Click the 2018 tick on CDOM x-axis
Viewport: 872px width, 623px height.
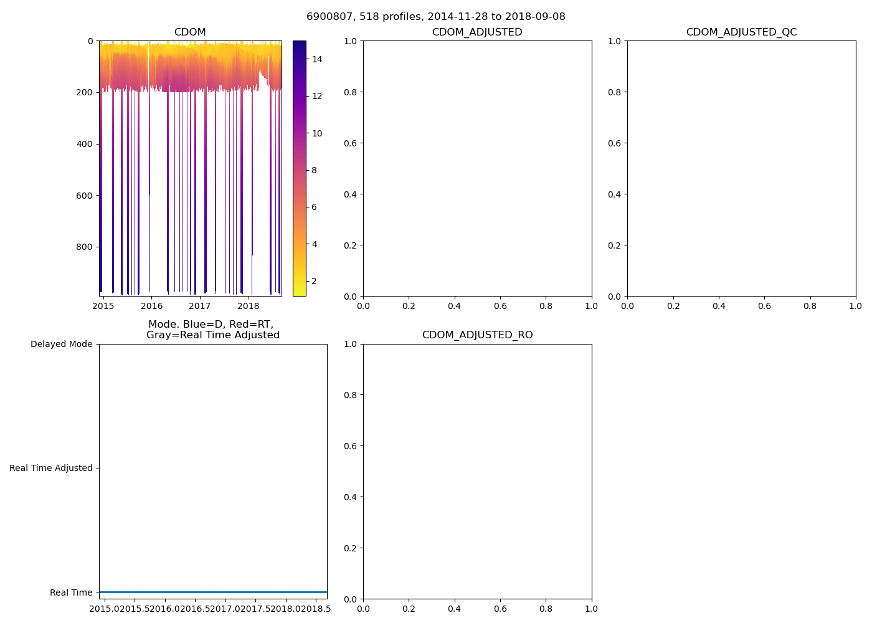point(249,306)
